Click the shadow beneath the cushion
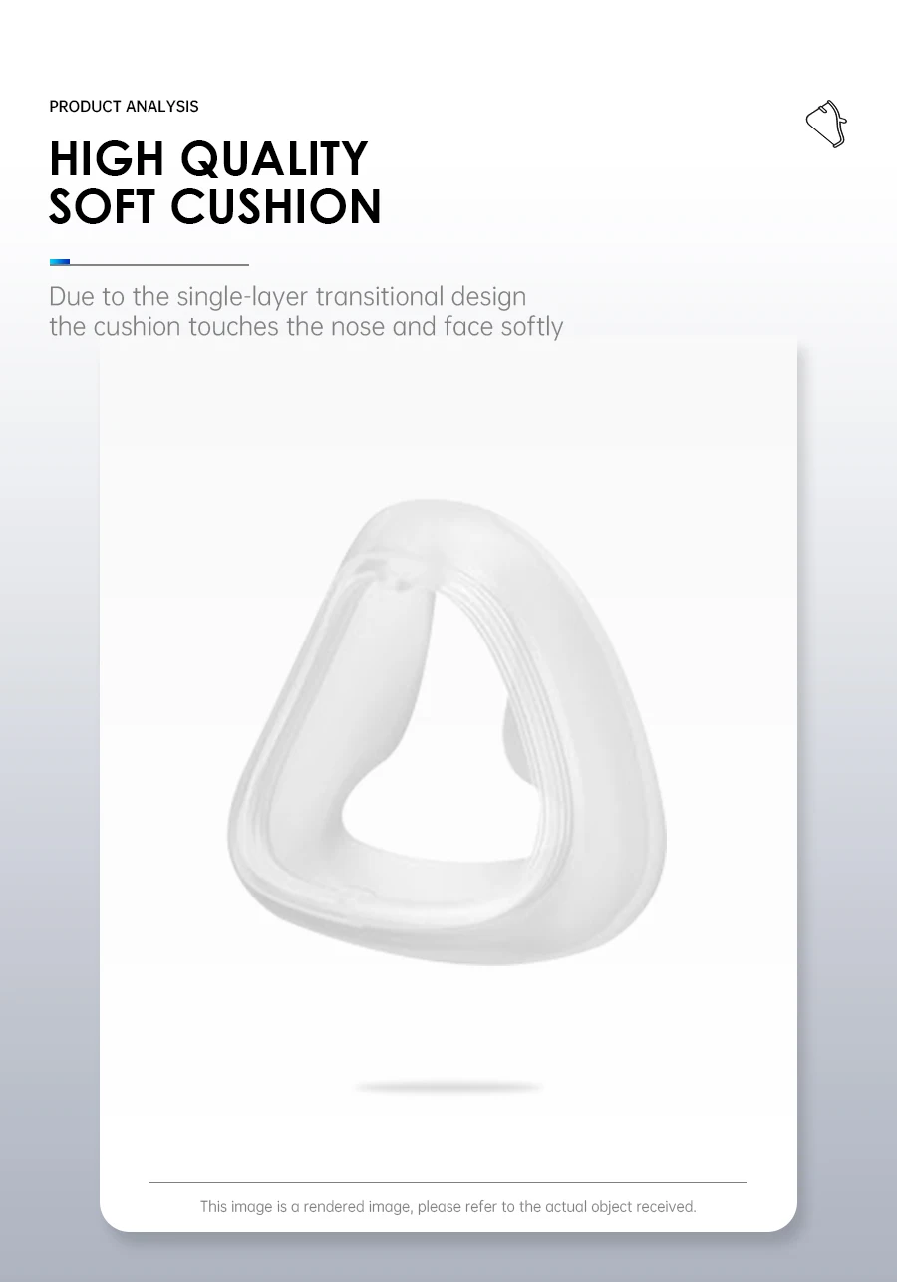This screenshot has width=897, height=1282. click(x=448, y=1087)
